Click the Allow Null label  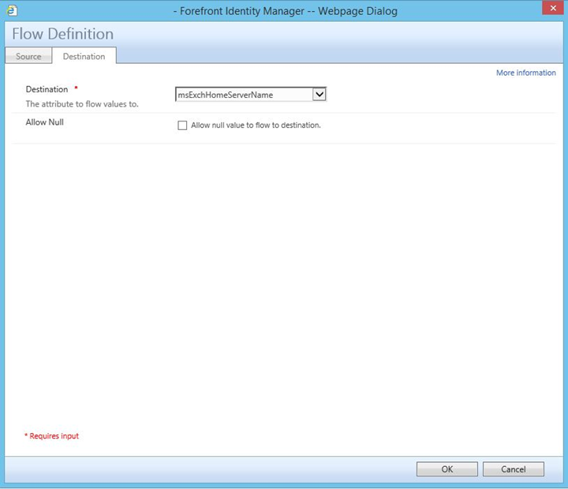point(44,122)
